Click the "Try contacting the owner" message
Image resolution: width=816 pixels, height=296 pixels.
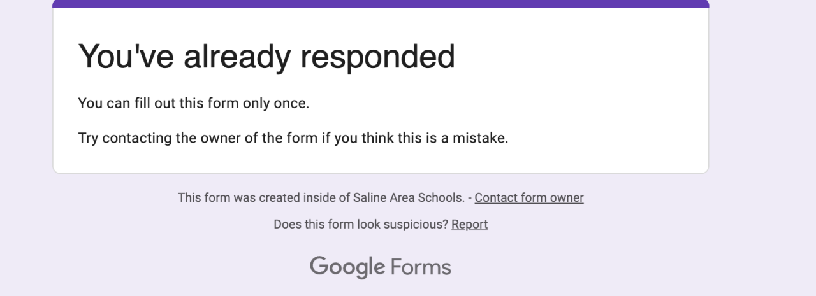[293, 137]
